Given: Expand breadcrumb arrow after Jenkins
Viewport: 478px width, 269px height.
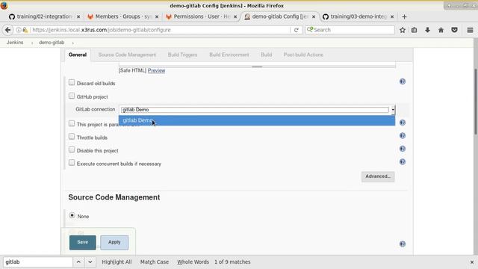Looking at the screenshot, I should (x=32, y=43).
